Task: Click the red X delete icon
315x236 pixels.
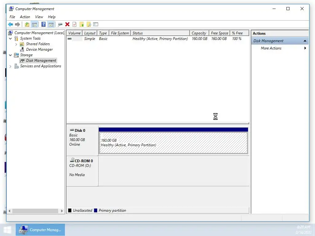Action: pyautogui.click(x=67, y=25)
